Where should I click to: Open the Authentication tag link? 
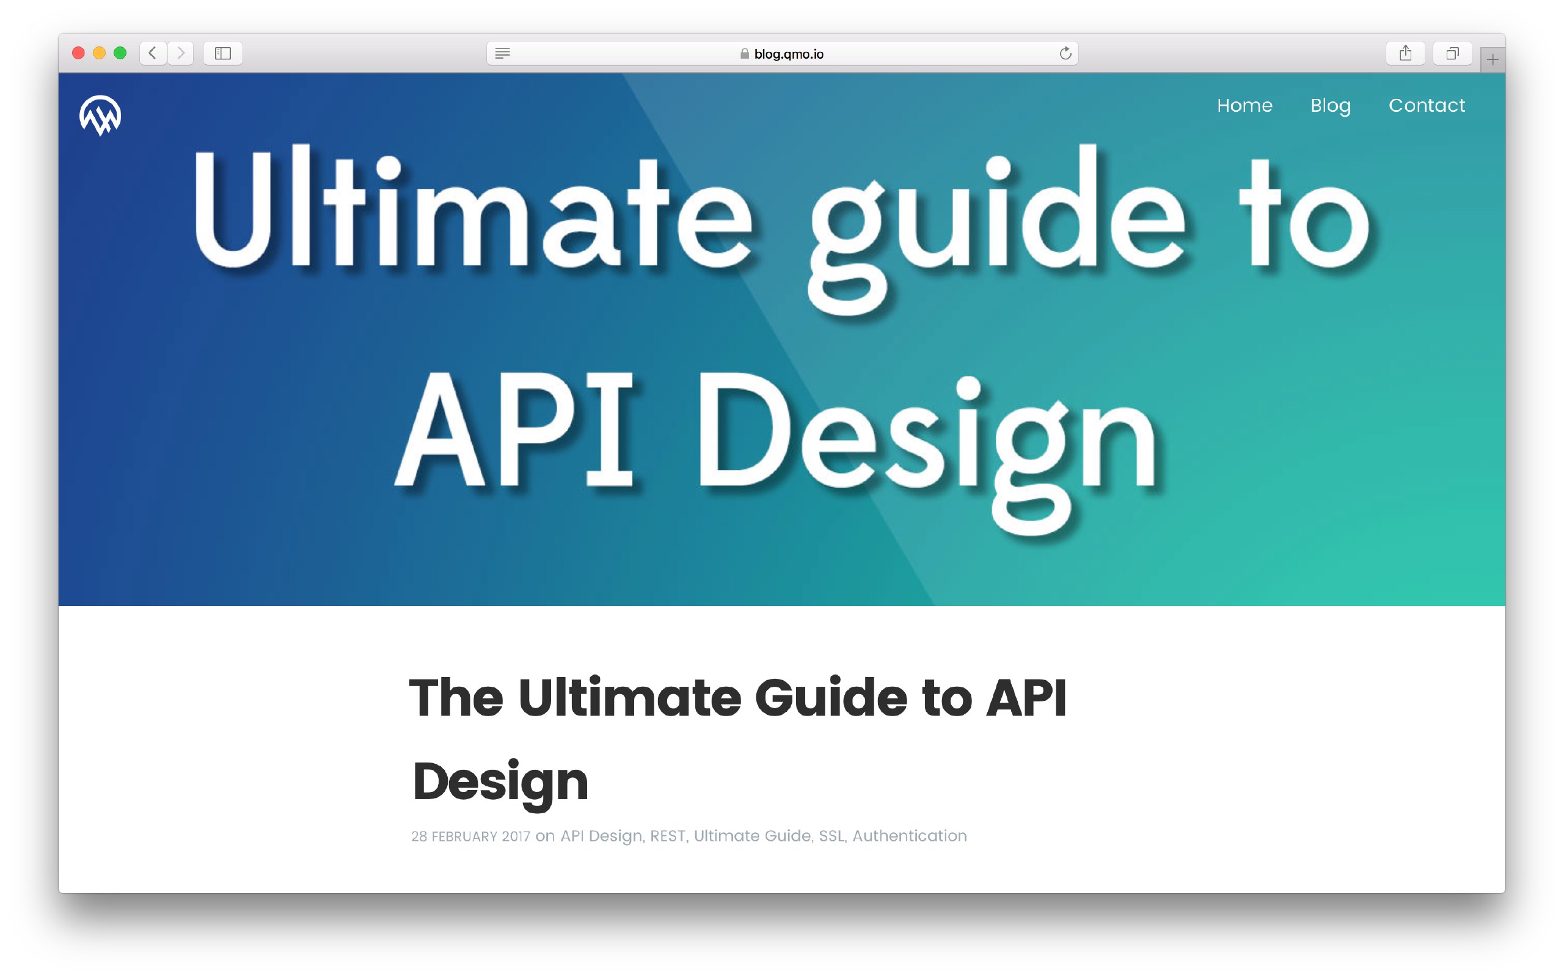pos(910,836)
